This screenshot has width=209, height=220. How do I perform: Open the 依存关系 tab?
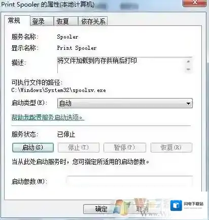click(x=93, y=21)
